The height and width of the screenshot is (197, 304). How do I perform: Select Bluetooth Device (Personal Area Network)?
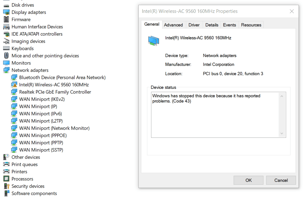coord(62,77)
